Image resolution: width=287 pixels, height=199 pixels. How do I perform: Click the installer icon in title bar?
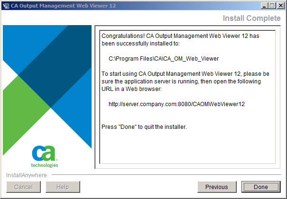[6, 6]
